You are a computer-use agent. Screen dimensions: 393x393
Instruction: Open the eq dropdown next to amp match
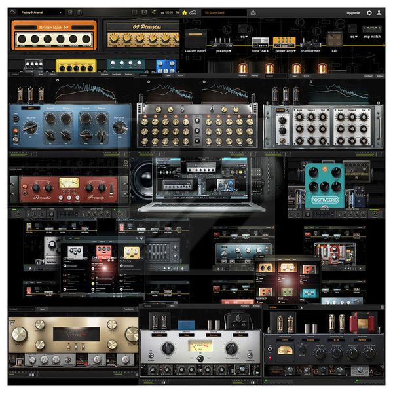[x=353, y=37]
